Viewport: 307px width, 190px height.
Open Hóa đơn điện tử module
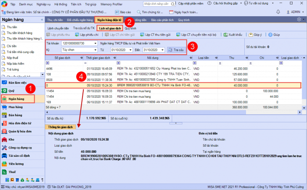[x=21, y=123]
